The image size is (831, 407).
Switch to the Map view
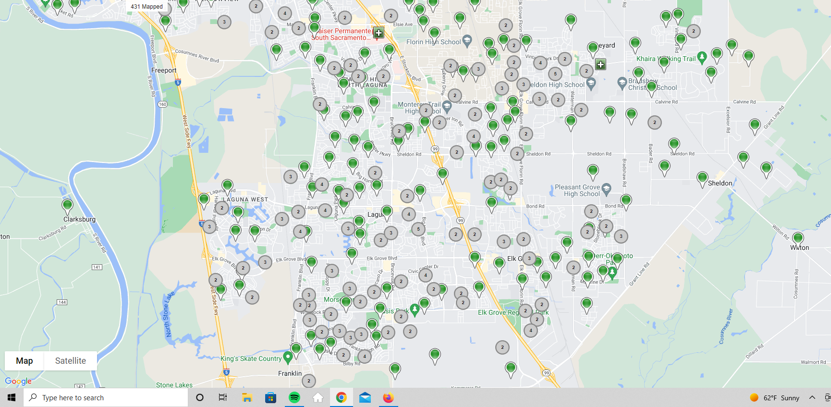24,361
